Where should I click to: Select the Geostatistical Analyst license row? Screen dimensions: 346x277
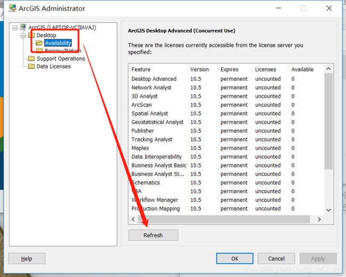coord(226,122)
